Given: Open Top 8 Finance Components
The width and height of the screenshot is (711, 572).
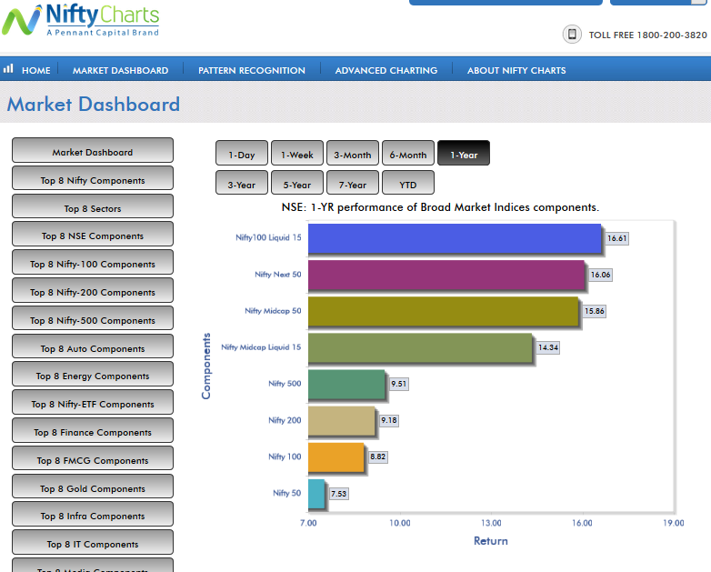Looking at the screenshot, I should (93, 430).
